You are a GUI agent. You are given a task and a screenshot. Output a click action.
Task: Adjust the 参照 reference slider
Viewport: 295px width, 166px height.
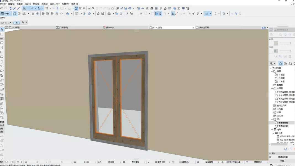click(x=285, y=43)
